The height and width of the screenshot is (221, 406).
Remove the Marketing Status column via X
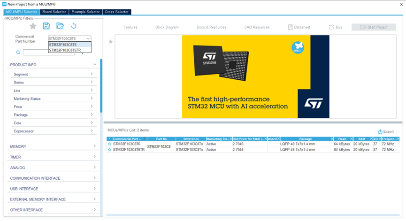pyautogui.click(x=231, y=139)
